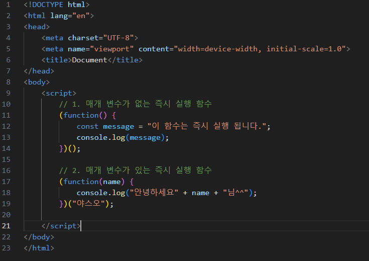Viewport: 369px width, 261px height.
Task: Click the opening '<head>' tag
Action: [37, 27]
